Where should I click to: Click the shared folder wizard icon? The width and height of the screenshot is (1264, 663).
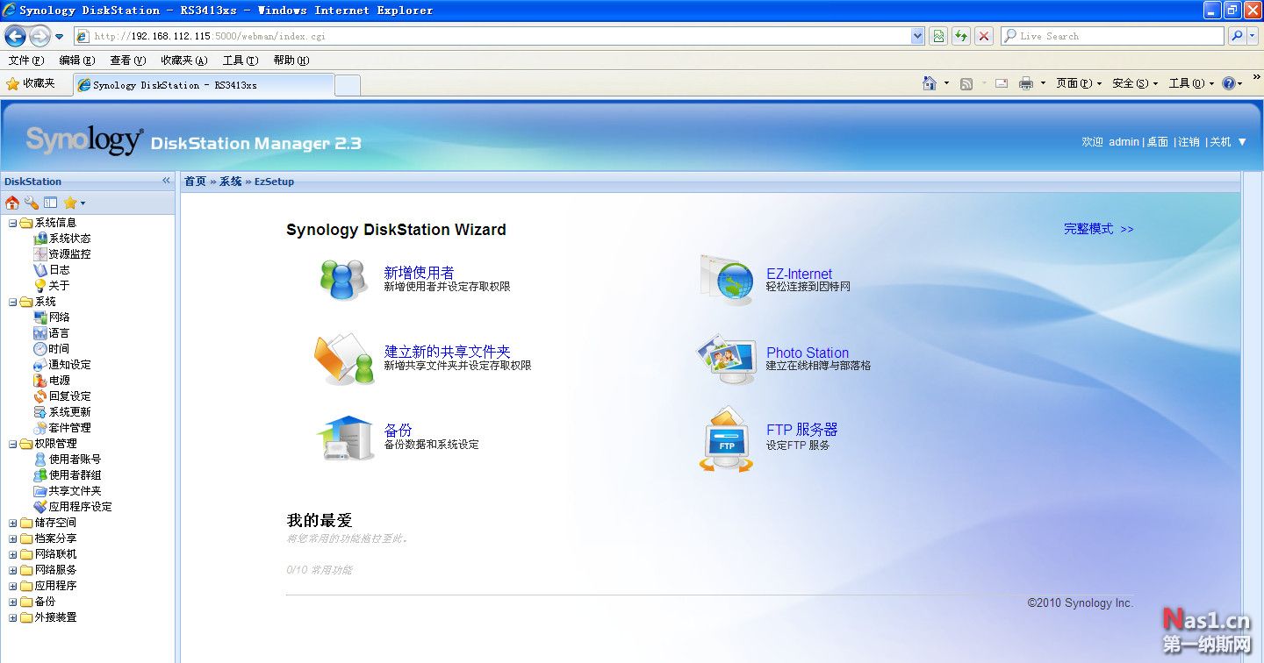pyautogui.click(x=345, y=358)
